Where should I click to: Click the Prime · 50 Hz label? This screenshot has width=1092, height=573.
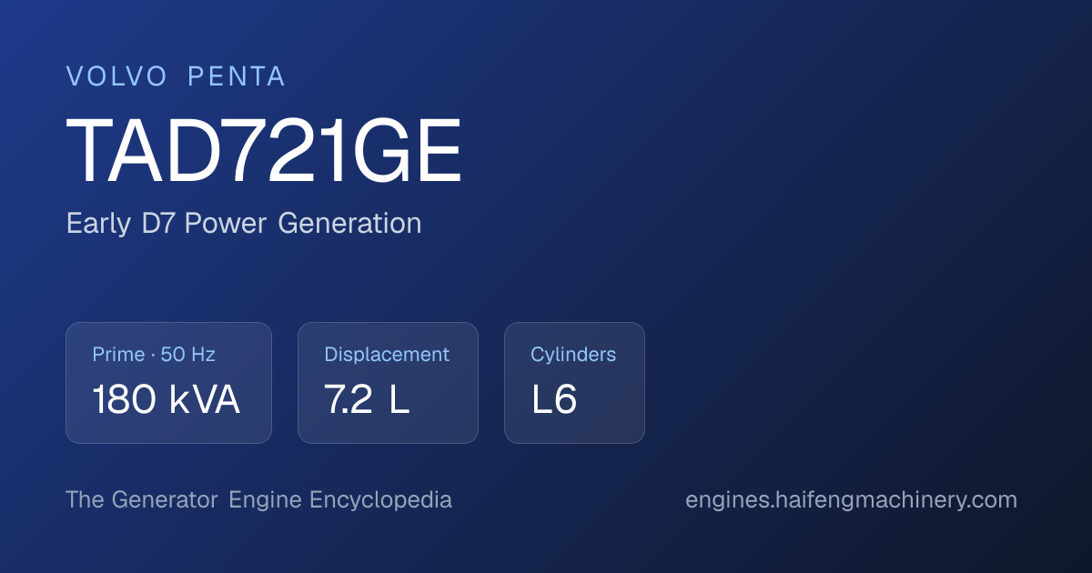(x=154, y=355)
